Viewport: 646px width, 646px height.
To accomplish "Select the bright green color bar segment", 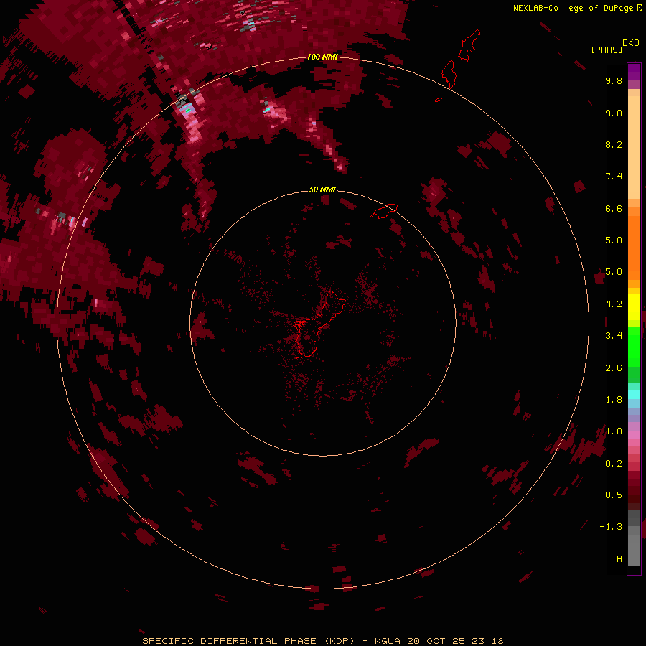I will point(634,346).
